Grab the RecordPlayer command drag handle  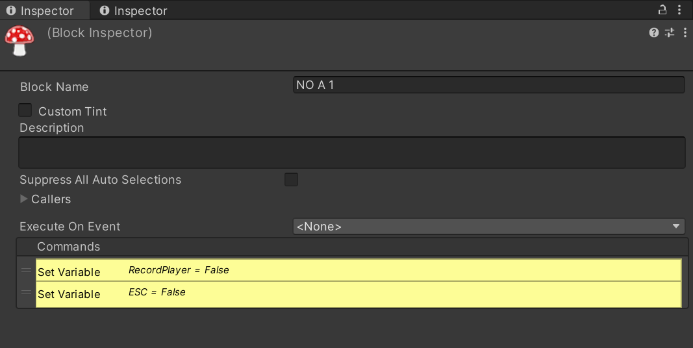tap(27, 270)
